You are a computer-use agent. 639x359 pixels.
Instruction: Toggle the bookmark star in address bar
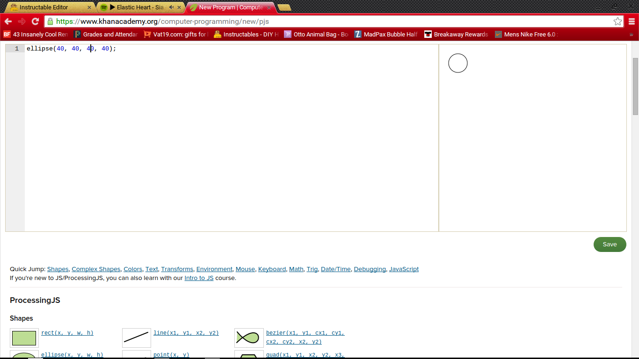[x=618, y=21]
